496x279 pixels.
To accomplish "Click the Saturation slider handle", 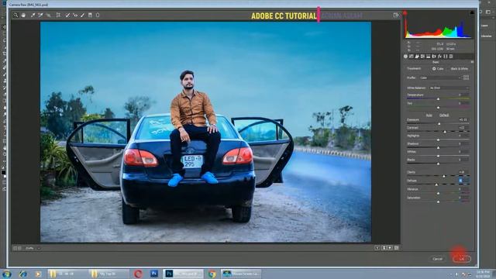I will pos(438,201).
